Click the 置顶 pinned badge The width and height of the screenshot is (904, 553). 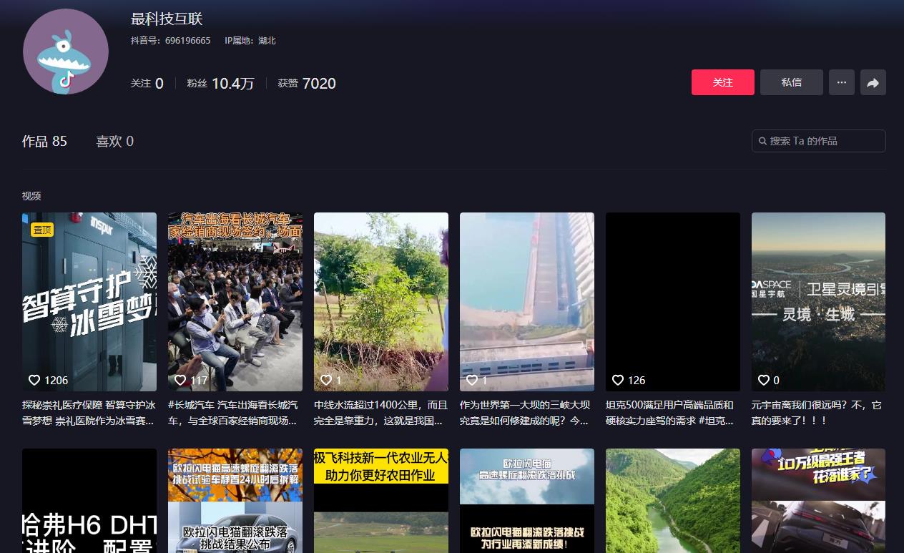point(42,230)
